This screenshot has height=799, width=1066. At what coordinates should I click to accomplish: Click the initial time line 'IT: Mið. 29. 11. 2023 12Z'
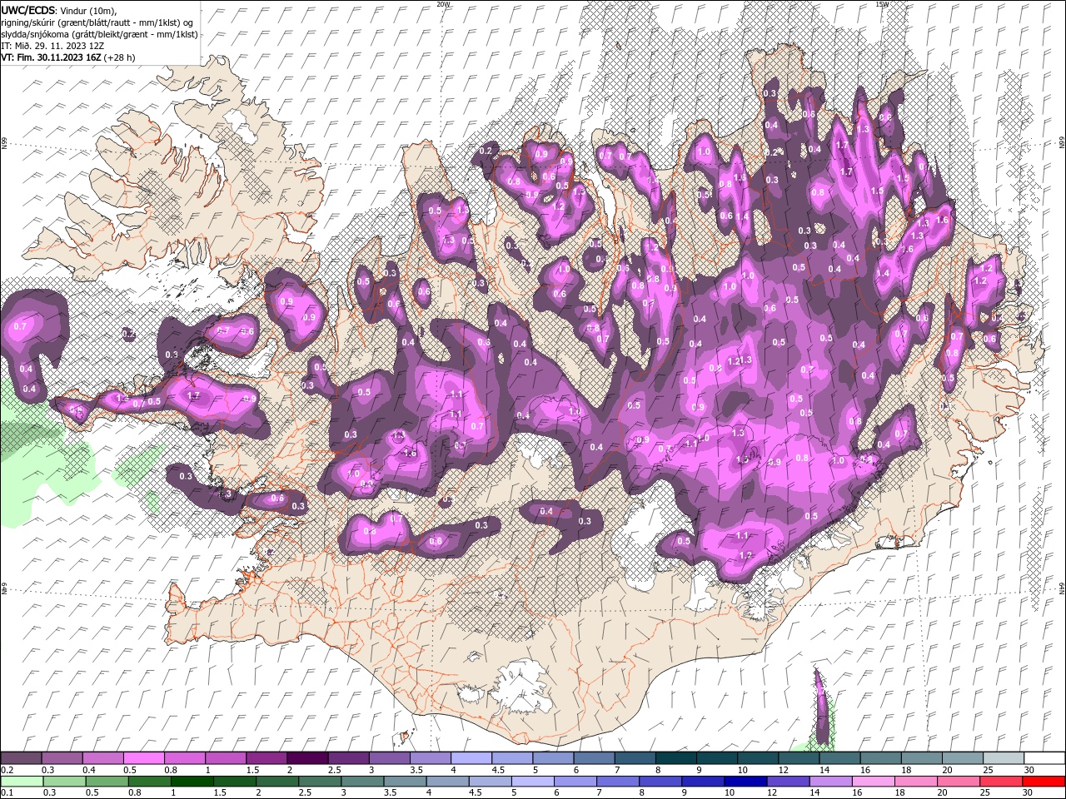point(51,46)
